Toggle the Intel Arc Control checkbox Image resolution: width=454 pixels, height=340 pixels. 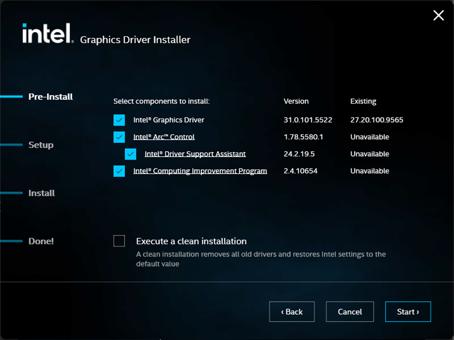point(119,137)
